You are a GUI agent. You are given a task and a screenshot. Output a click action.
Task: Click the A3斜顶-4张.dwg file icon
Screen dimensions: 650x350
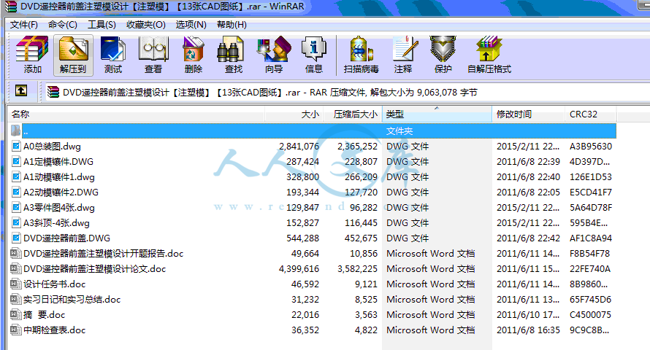[16, 222]
